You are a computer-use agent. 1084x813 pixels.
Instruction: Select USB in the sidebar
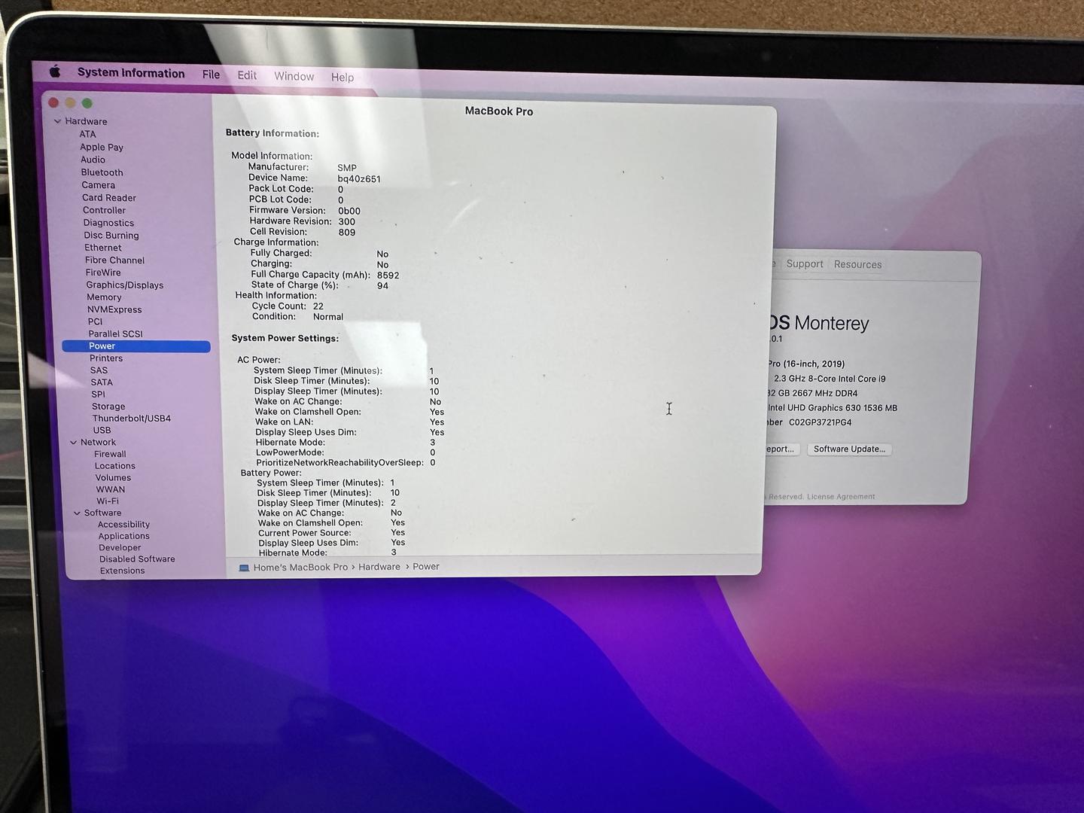pyautogui.click(x=102, y=431)
